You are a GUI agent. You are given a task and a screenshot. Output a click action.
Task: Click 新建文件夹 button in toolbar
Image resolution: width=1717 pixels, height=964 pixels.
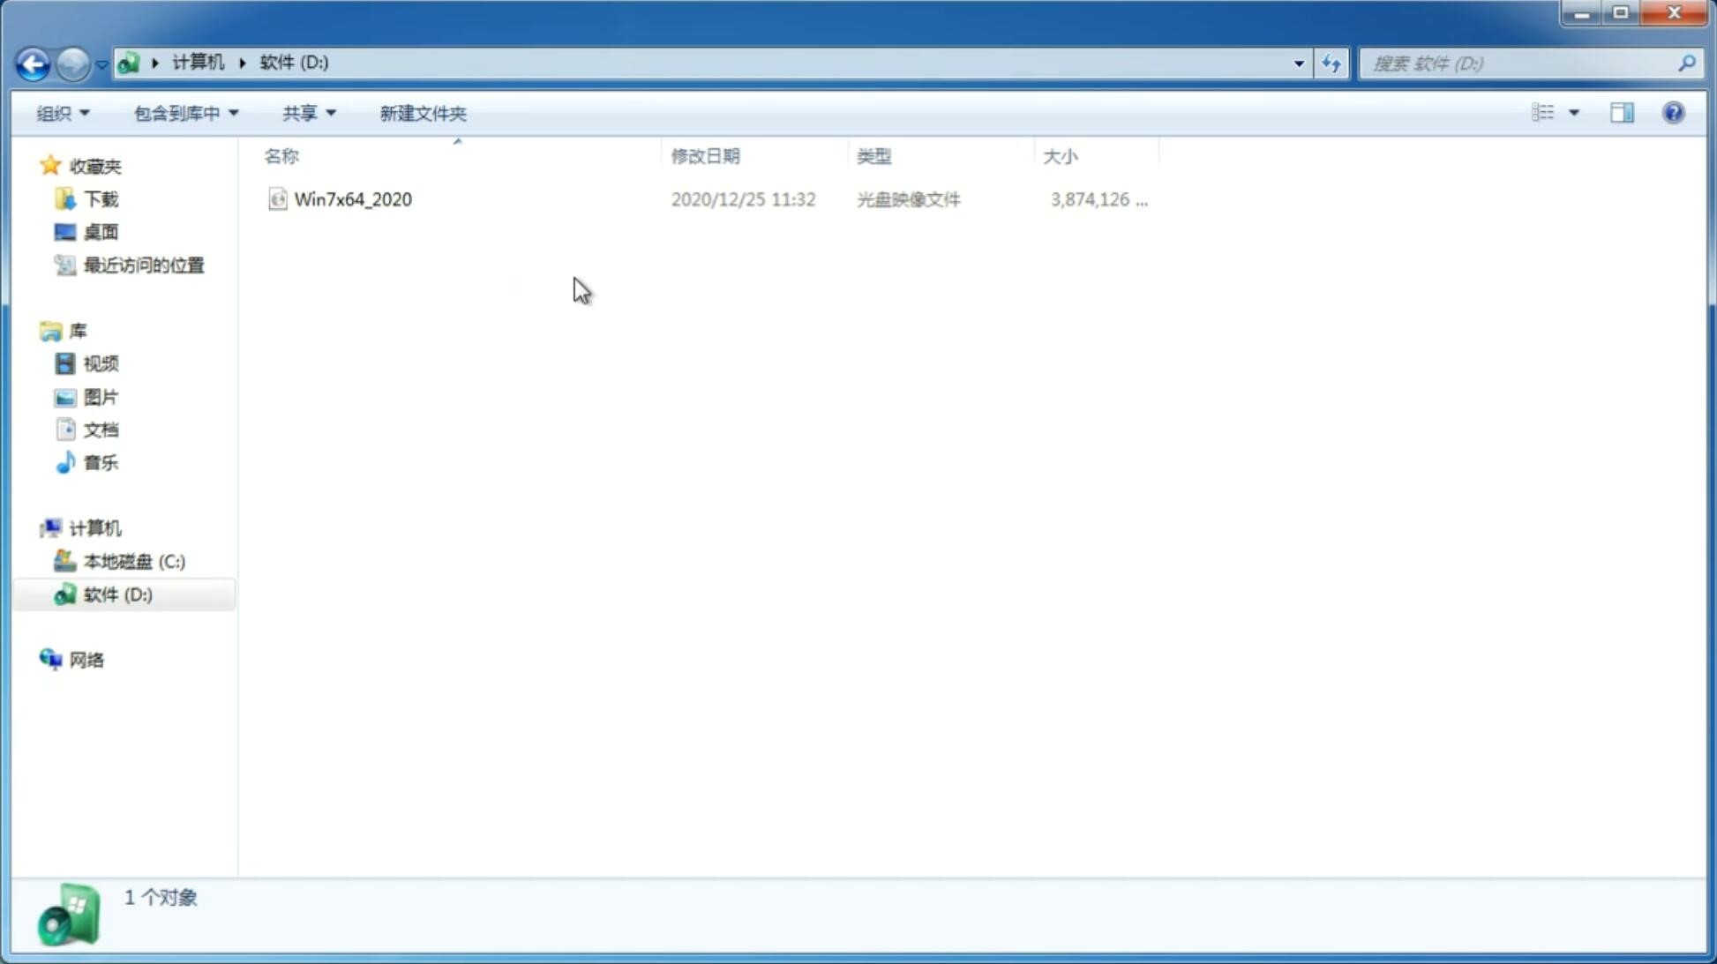point(422,112)
